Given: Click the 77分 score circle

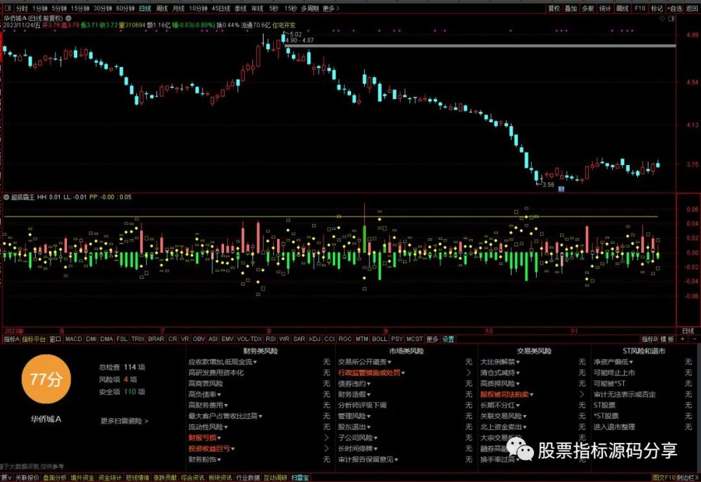Looking at the screenshot, I should 46,379.
